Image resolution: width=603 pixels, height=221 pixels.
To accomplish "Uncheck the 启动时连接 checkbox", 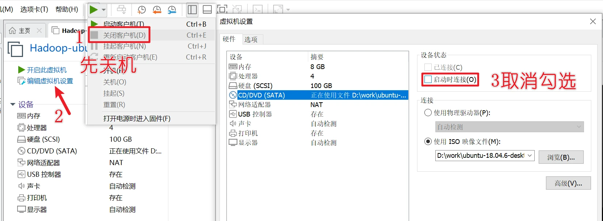I will (428, 80).
